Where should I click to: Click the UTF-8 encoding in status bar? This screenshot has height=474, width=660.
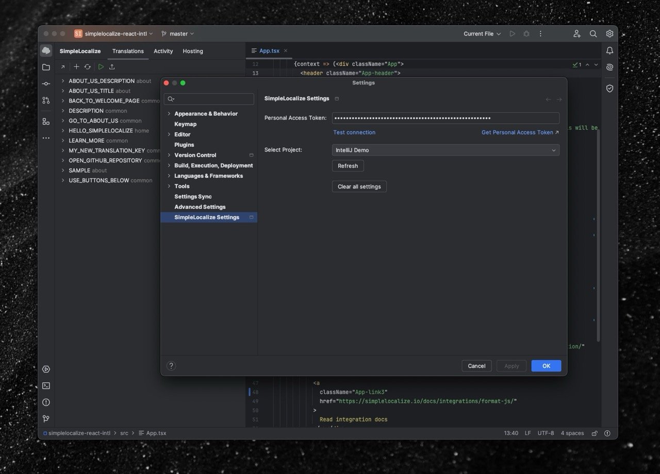point(546,433)
